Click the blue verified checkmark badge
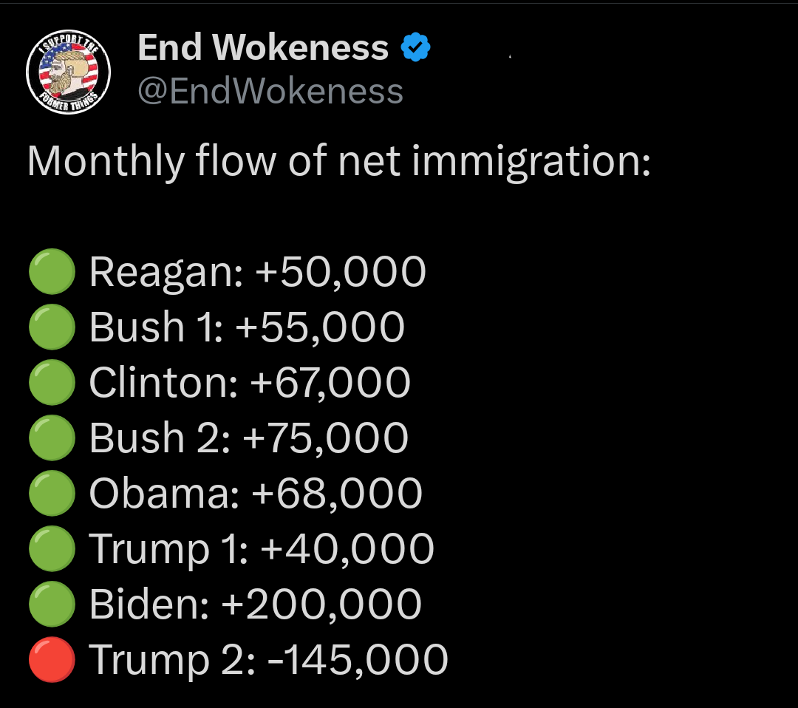The height and width of the screenshot is (708, 798). coord(416,49)
